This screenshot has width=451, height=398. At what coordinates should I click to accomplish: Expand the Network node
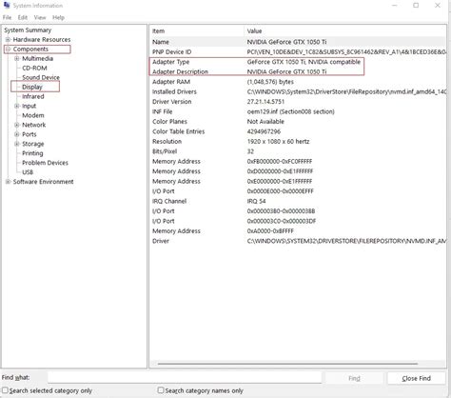17,125
